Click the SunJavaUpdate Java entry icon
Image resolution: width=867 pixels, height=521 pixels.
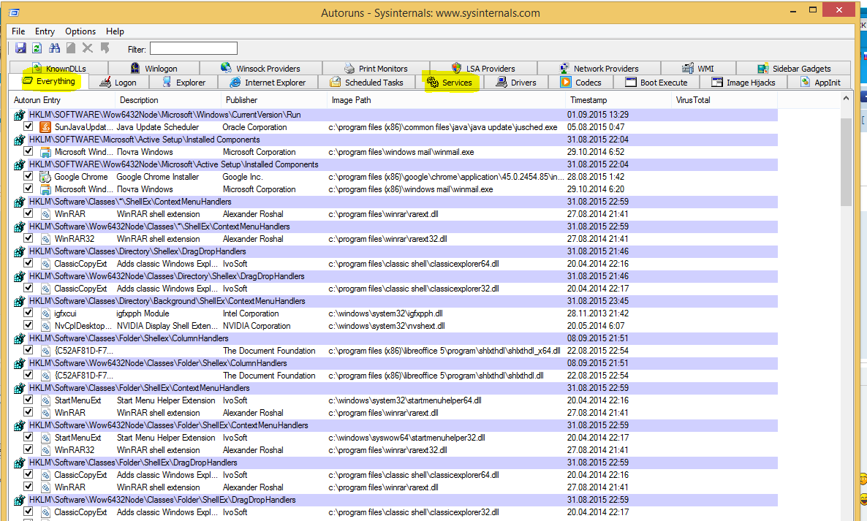[45, 127]
